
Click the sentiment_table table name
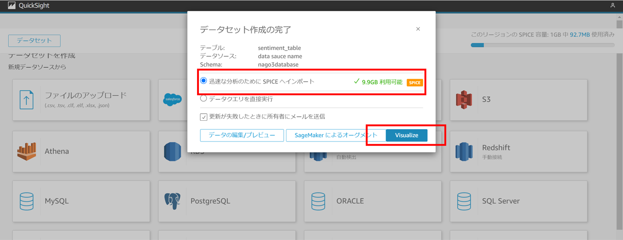[279, 48]
